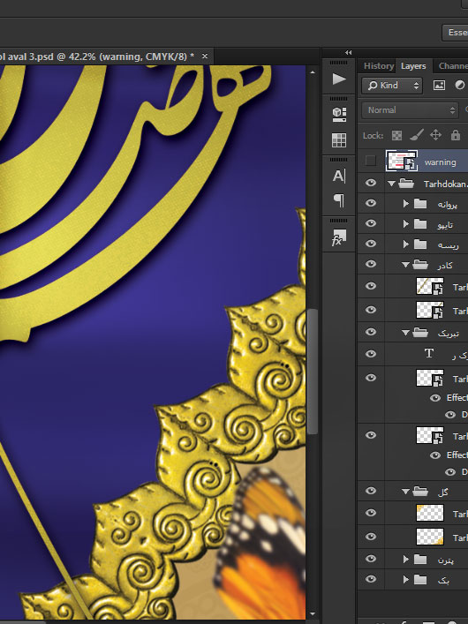Click the canvas vertical scrollbar thumb
This screenshot has height=624, width=468.
click(x=313, y=371)
